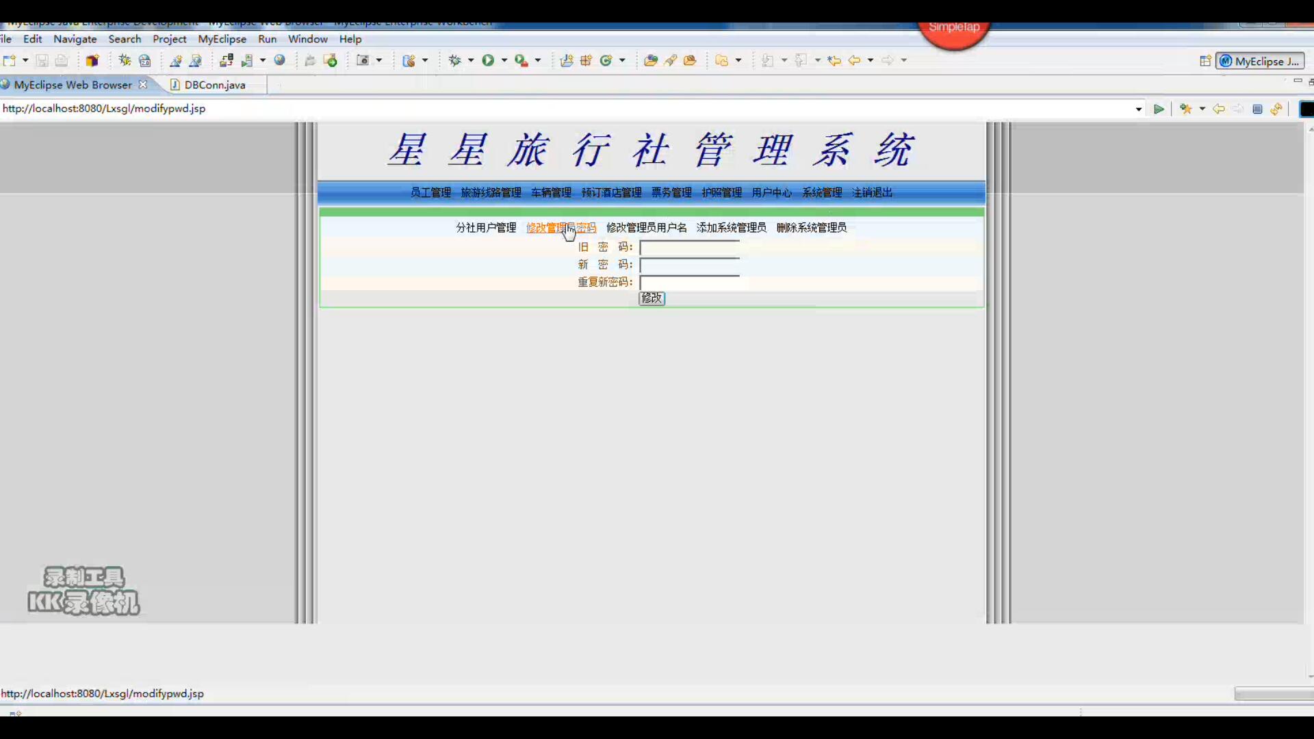
Task: Expand the Back navigation history dropdown
Action: (871, 61)
